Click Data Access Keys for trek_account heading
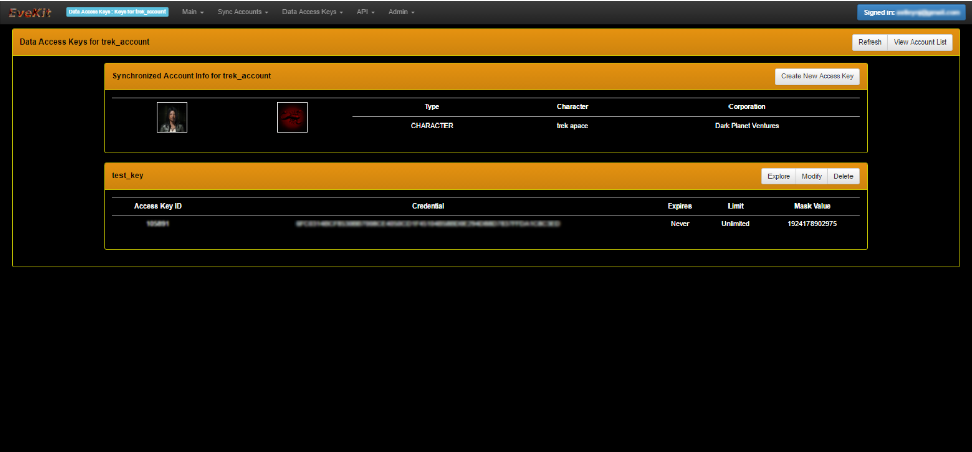Image resolution: width=972 pixels, height=452 pixels. (85, 42)
